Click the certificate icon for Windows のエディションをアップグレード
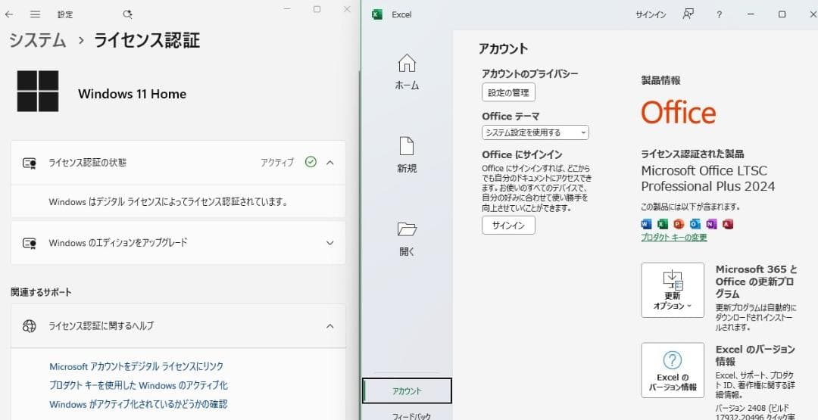 (x=30, y=243)
